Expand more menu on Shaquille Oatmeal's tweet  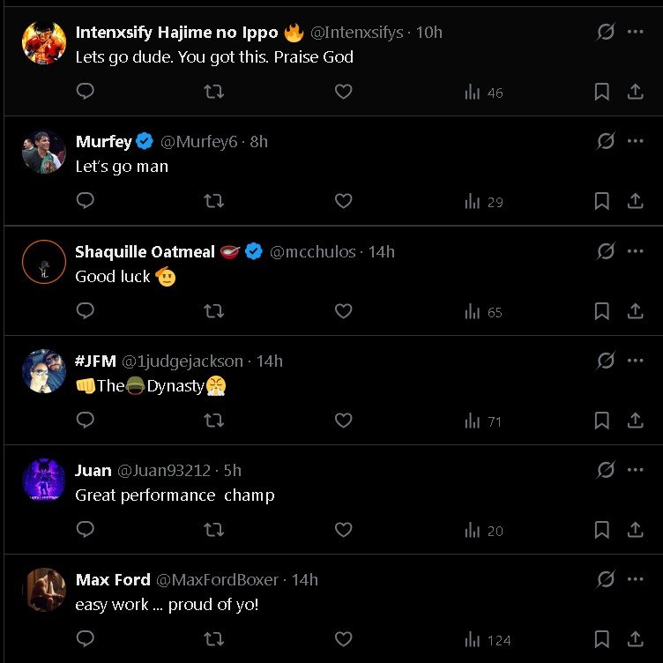click(x=636, y=251)
